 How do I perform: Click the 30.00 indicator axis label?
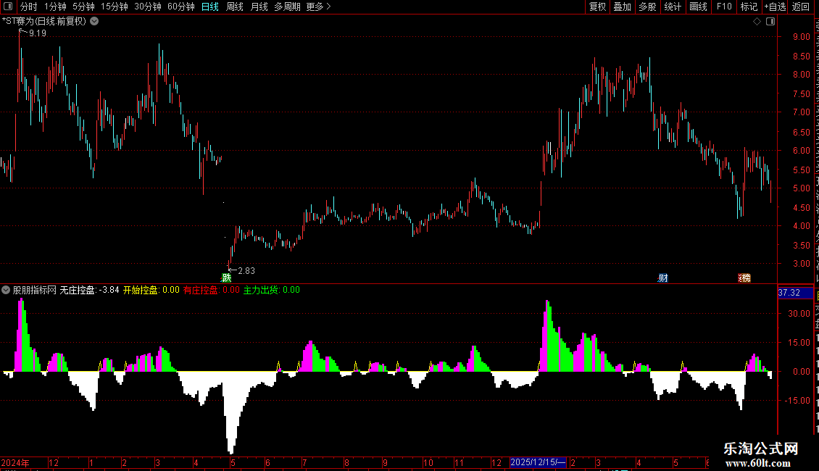tap(799, 313)
